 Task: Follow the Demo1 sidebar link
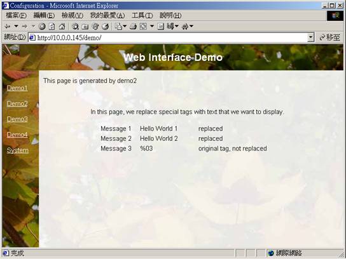17,88
